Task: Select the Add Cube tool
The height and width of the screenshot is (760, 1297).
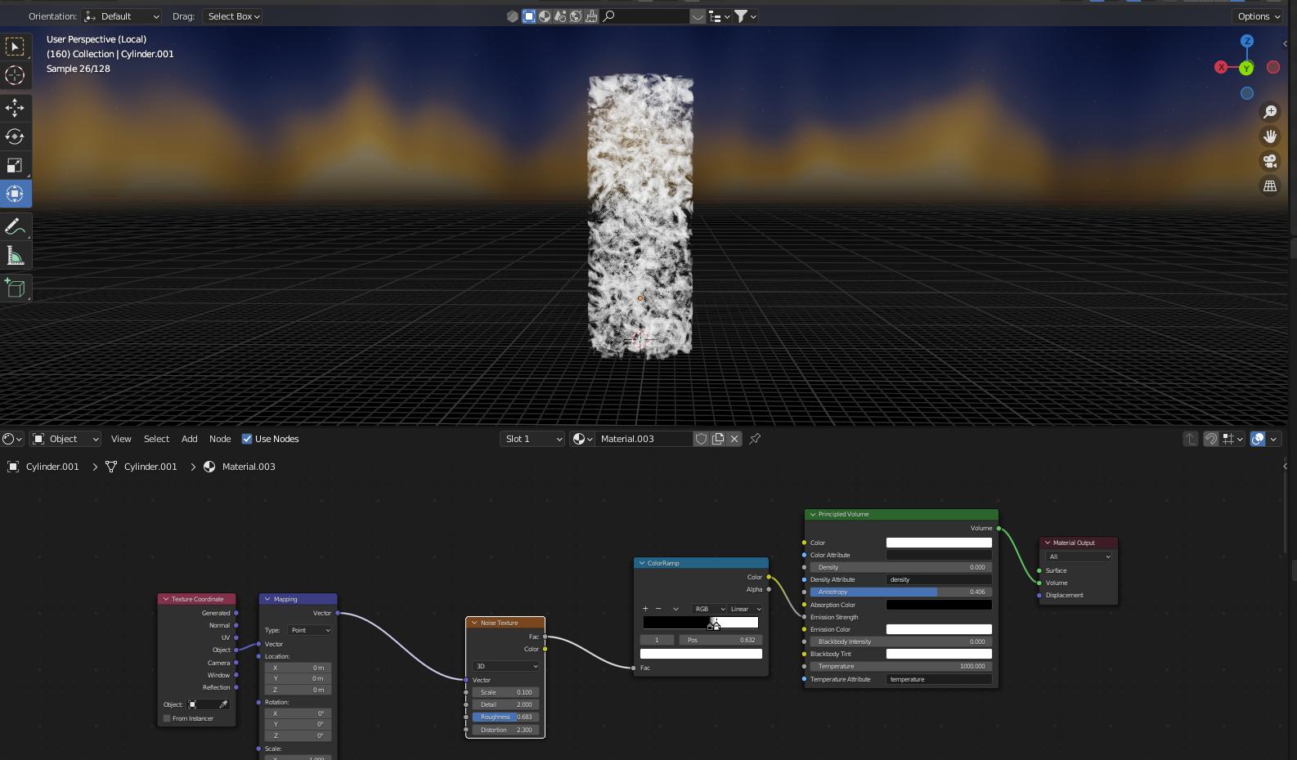Action: click(x=15, y=288)
